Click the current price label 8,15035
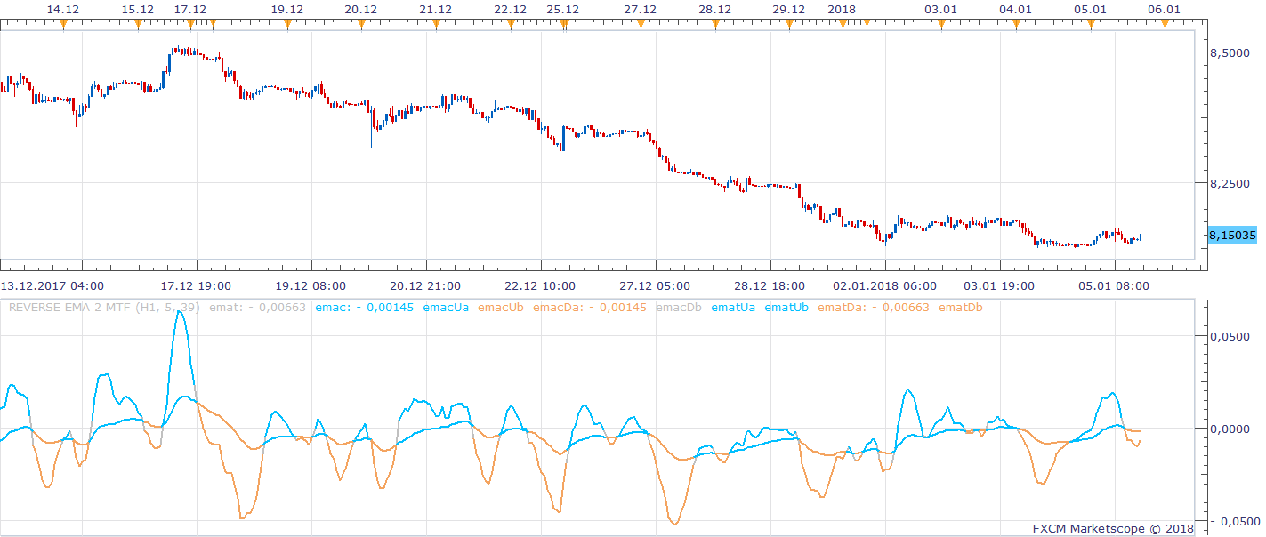Image resolution: width=1266 pixels, height=537 pixels. 1231,235
